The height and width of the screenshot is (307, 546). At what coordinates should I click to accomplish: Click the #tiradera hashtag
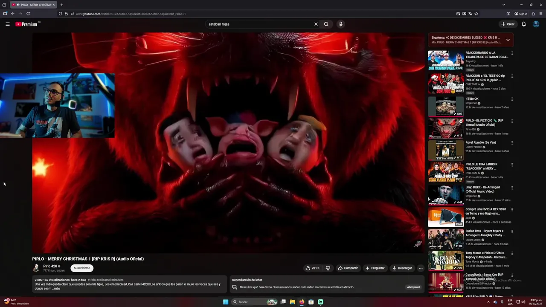click(x=117, y=280)
